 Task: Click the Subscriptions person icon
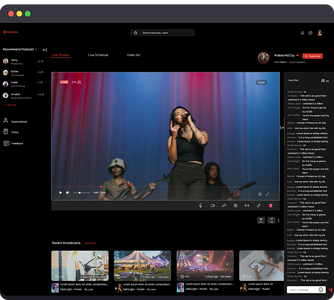6,120
